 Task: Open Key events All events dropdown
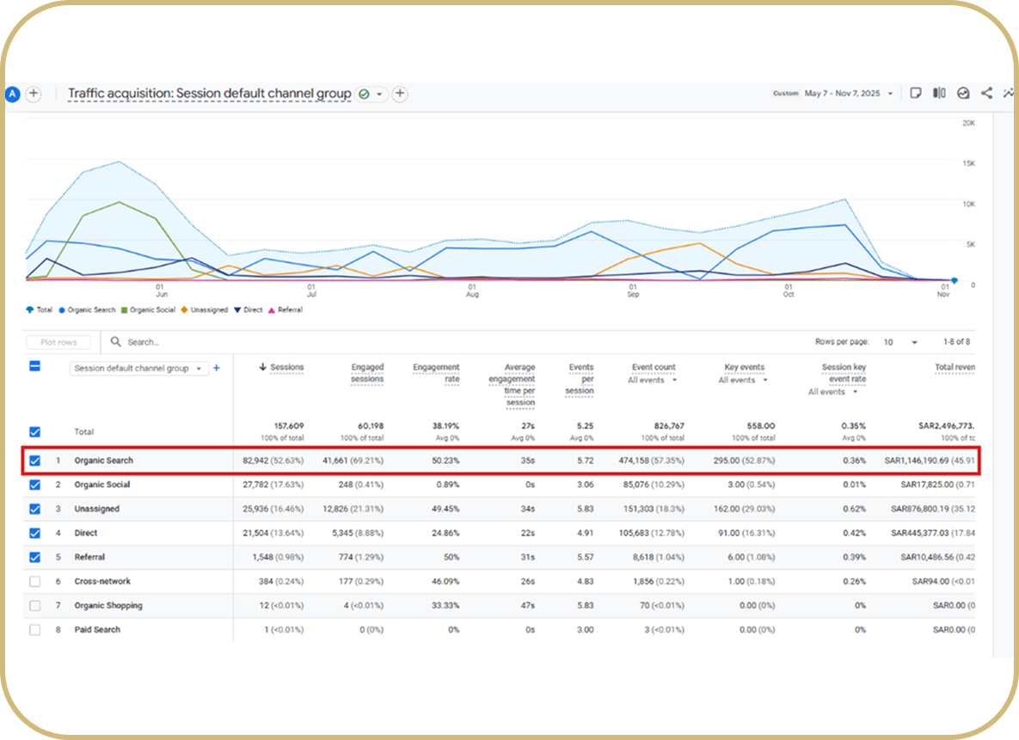click(744, 380)
